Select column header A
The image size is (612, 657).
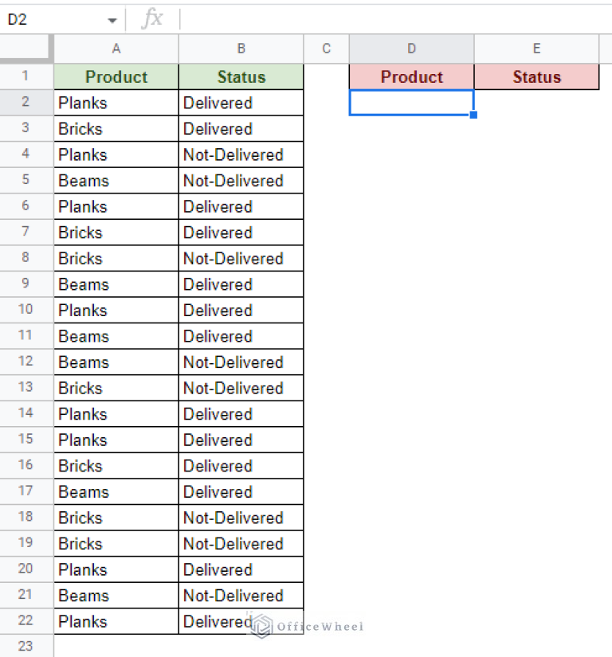pyautogui.click(x=116, y=49)
